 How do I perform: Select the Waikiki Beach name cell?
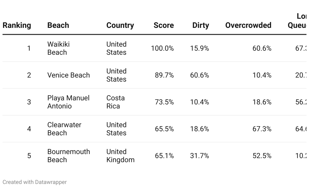pyautogui.click(x=59, y=48)
